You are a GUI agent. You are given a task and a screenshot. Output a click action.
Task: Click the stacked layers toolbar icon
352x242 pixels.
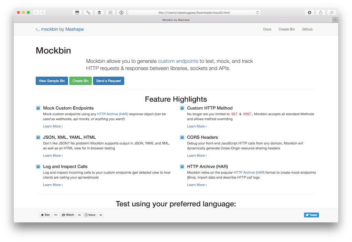(99, 13)
